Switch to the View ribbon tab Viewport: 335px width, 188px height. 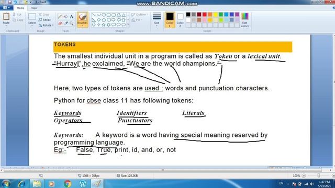coord(34,8)
